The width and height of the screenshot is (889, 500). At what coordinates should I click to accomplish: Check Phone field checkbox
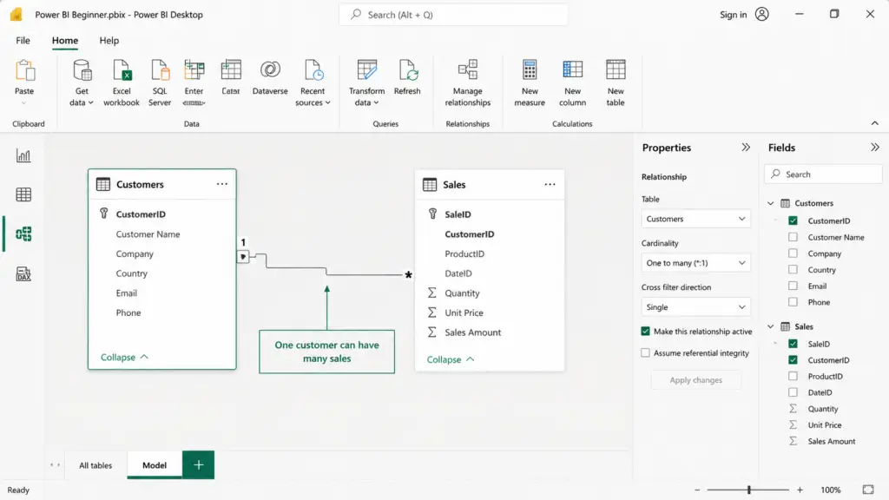793,302
